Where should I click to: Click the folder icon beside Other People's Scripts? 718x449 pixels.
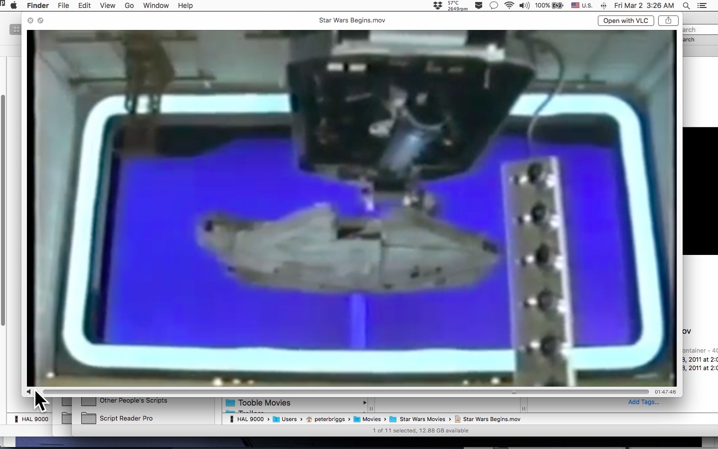[89, 401]
